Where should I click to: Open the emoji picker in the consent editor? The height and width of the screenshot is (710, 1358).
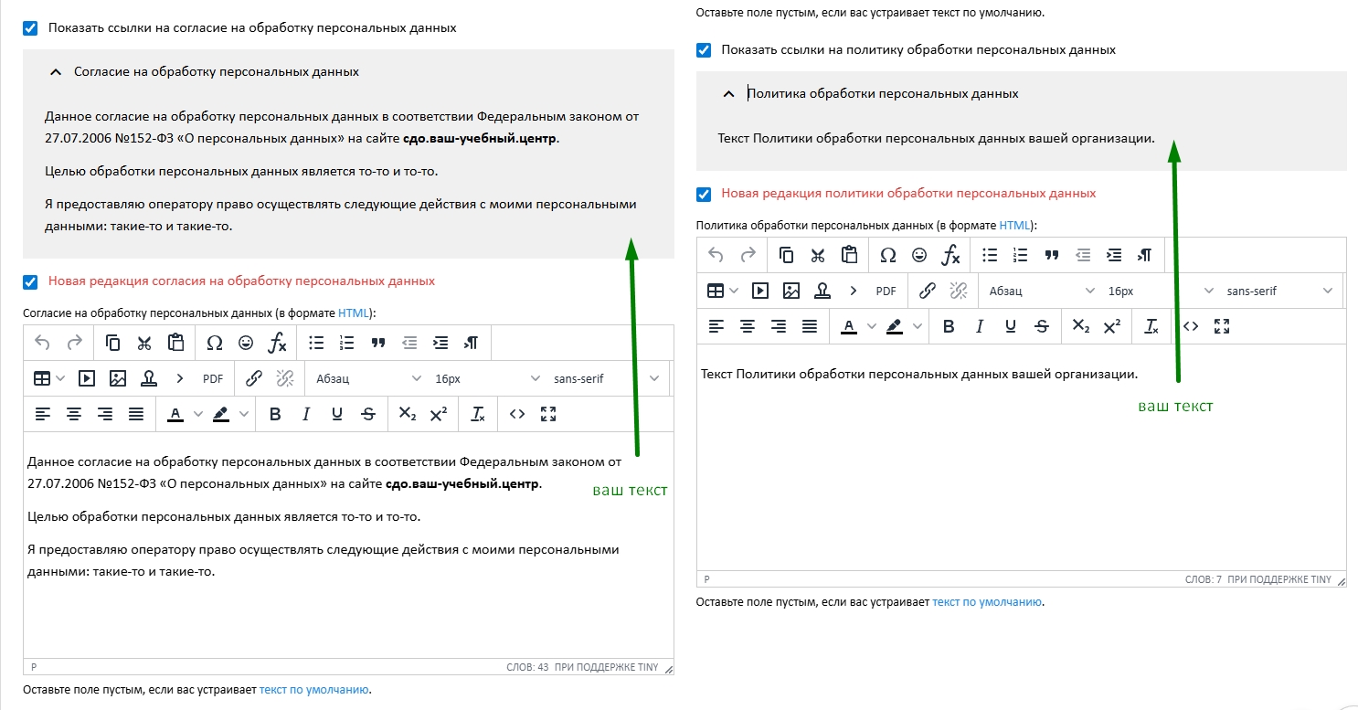point(246,343)
